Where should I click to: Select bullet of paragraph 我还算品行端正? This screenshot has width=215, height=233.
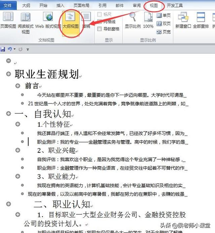(23, 133)
